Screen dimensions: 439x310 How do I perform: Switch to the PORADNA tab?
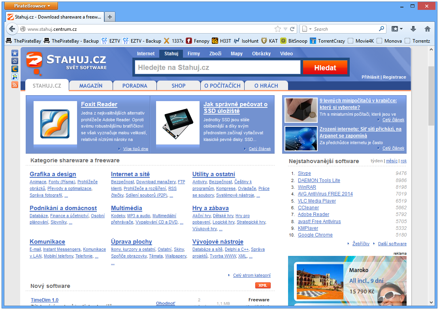135,86
